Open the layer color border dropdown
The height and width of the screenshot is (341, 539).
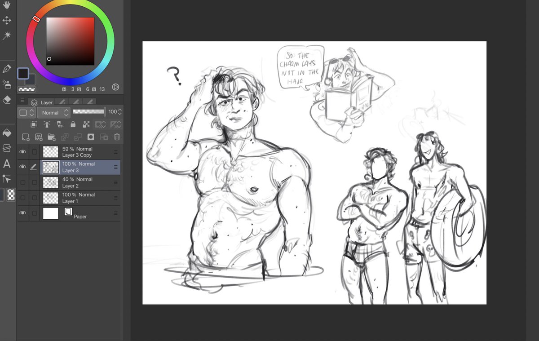(x=27, y=113)
